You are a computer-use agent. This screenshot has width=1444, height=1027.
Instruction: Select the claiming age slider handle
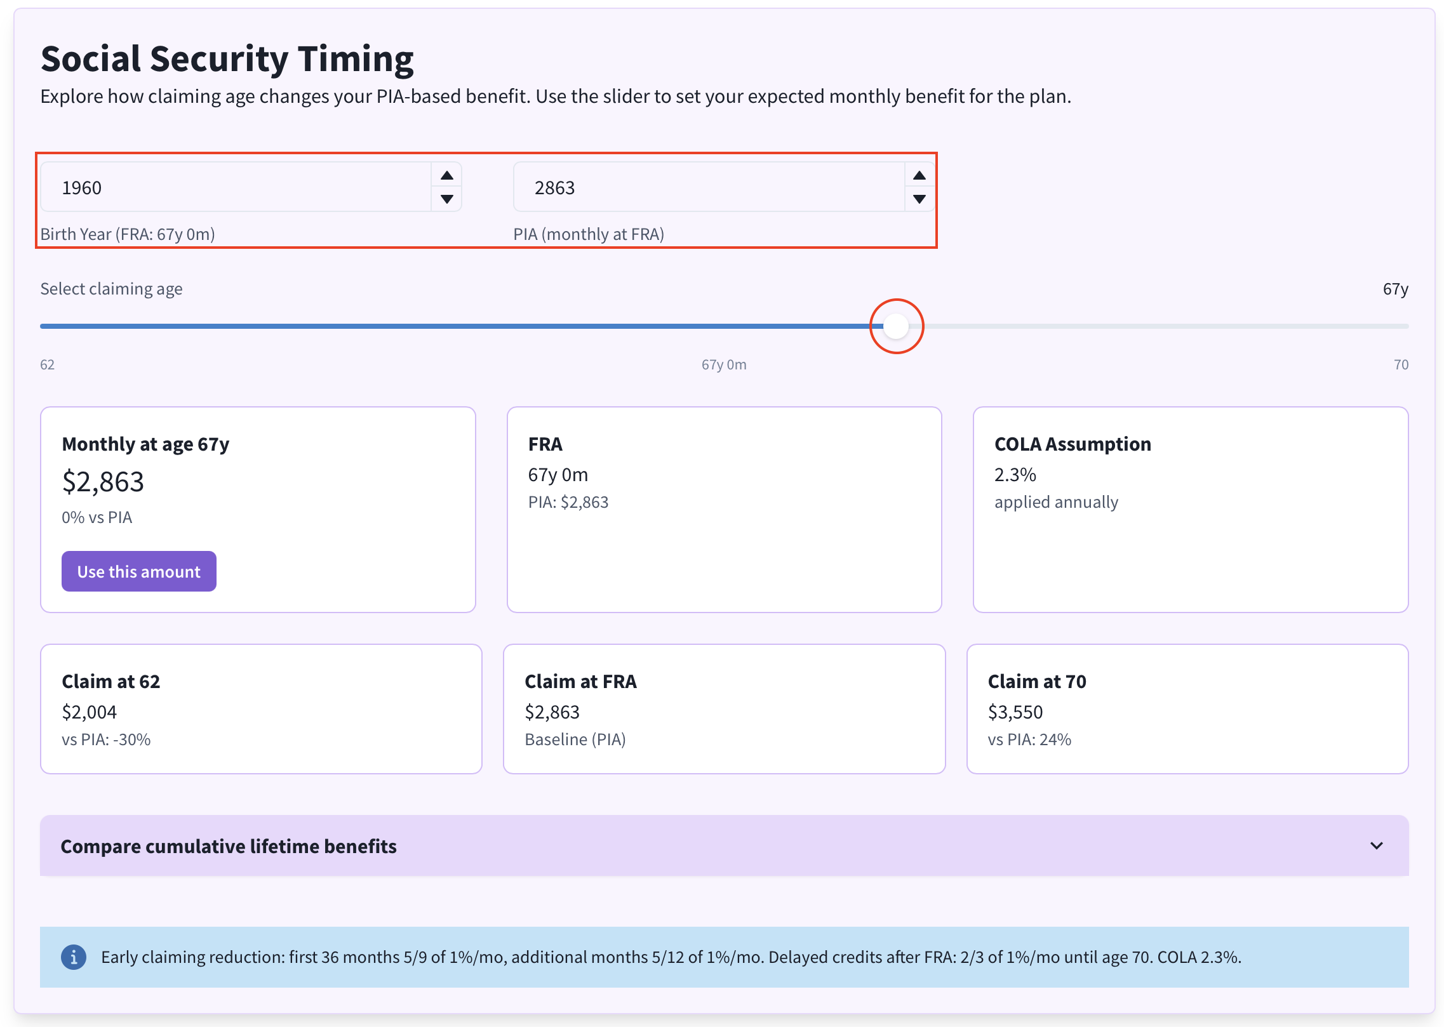point(897,325)
